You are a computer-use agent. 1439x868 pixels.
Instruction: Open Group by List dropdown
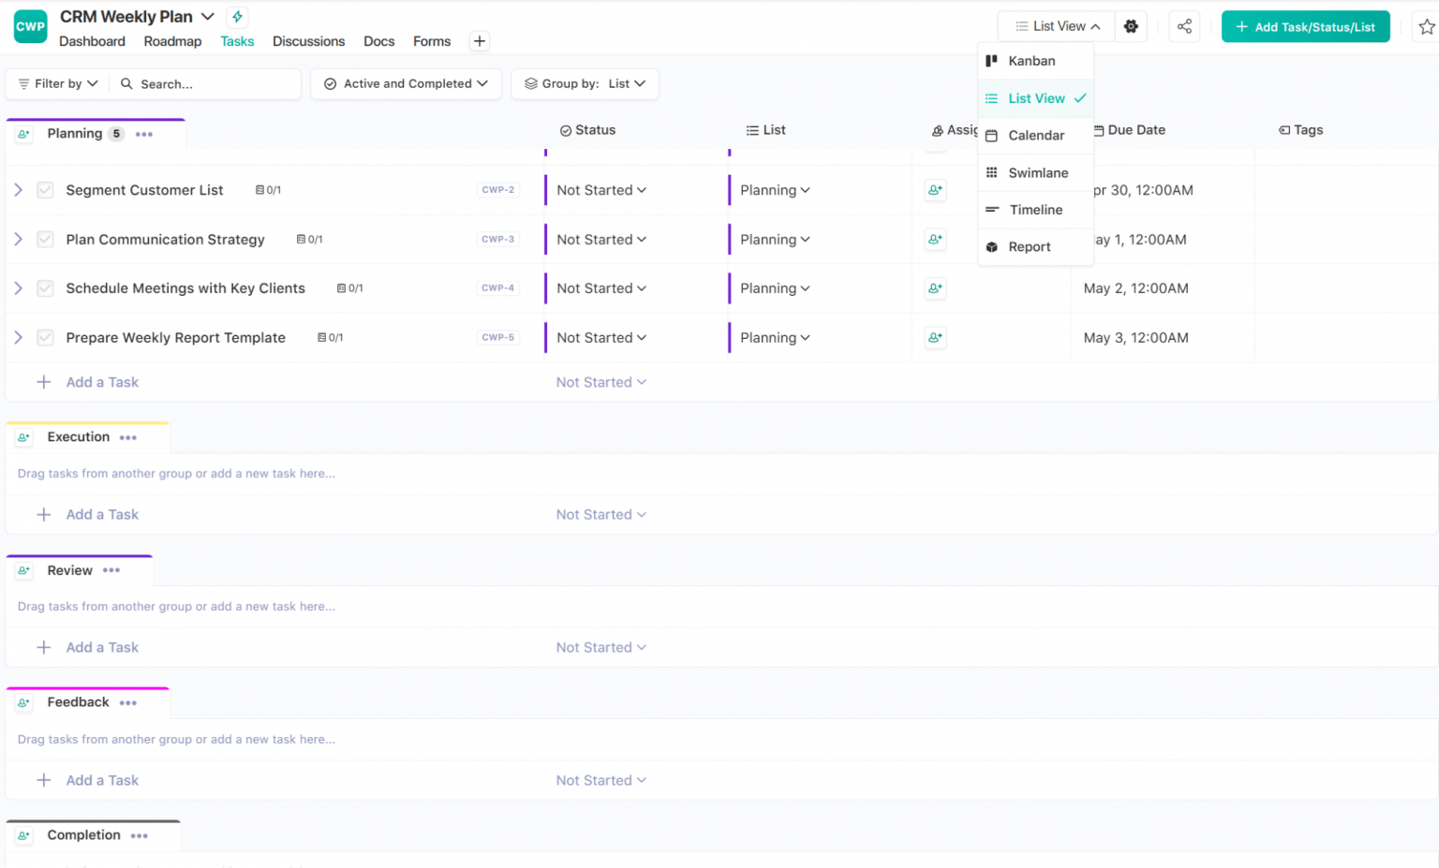585,83
